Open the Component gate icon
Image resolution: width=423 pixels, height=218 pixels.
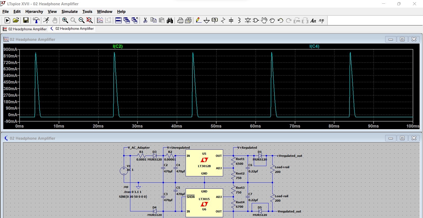point(256,20)
